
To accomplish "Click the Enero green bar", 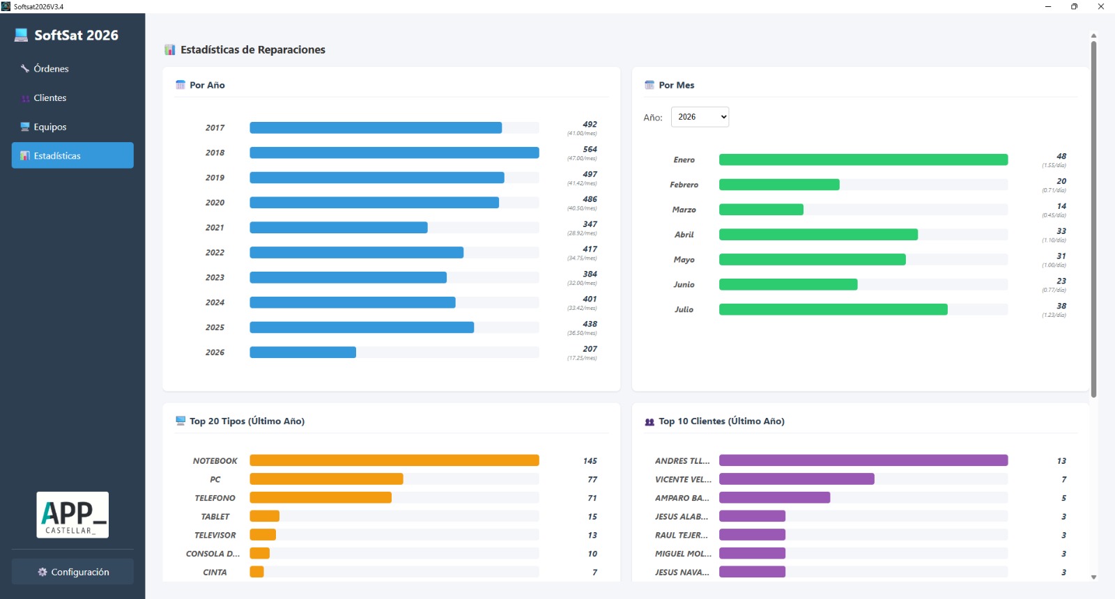I will tap(863, 160).
